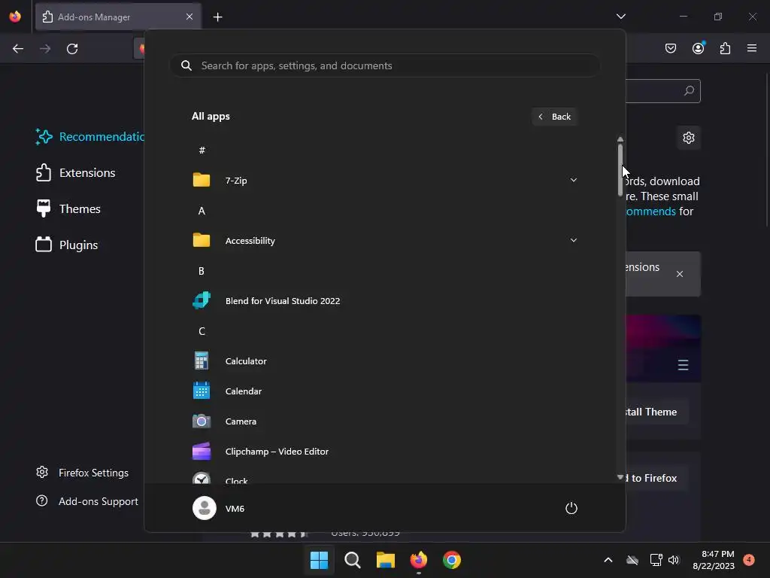Open the Calendar app icon

[202, 391]
